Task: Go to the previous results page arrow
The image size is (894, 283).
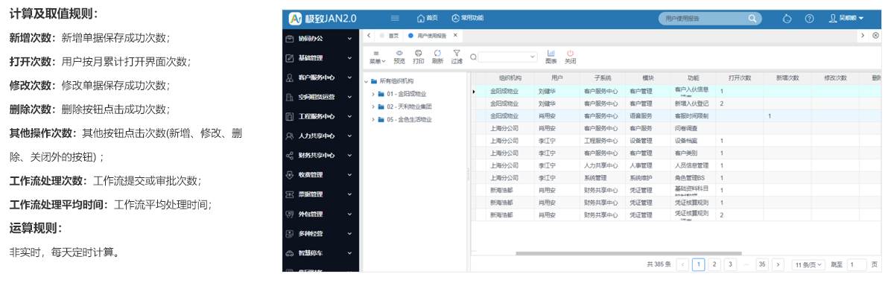Action: [682, 264]
